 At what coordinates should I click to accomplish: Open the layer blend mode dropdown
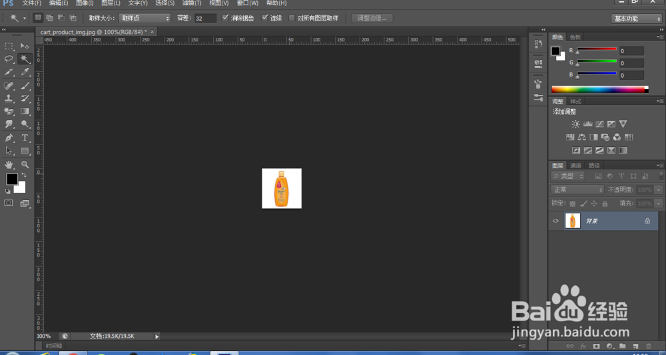(577, 190)
